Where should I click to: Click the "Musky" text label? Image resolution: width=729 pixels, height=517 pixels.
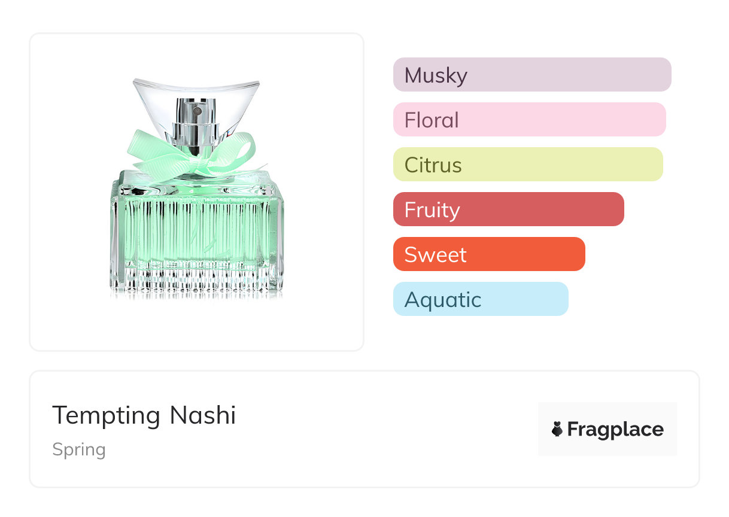coord(436,75)
